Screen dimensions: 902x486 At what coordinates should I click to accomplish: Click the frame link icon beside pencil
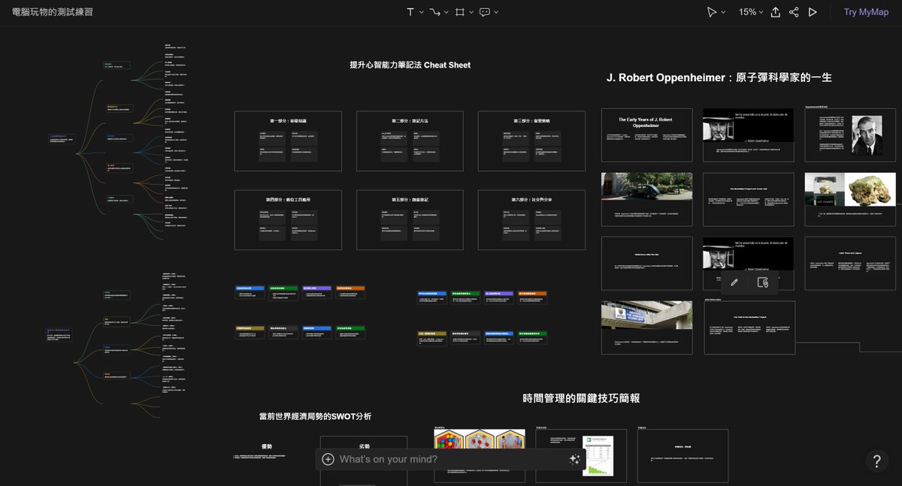click(763, 282)
